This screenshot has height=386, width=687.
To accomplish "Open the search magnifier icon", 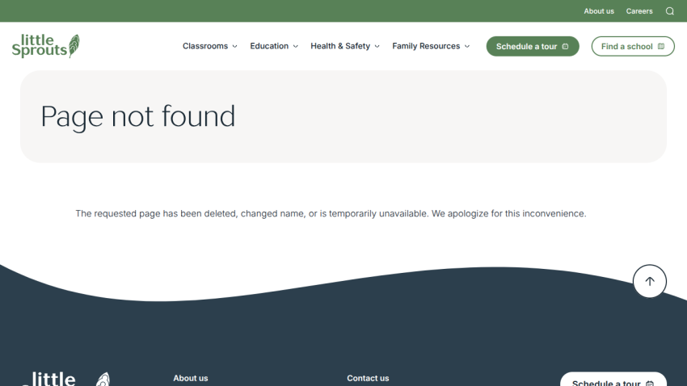I will pyautogui.click(x=669, y=11).
